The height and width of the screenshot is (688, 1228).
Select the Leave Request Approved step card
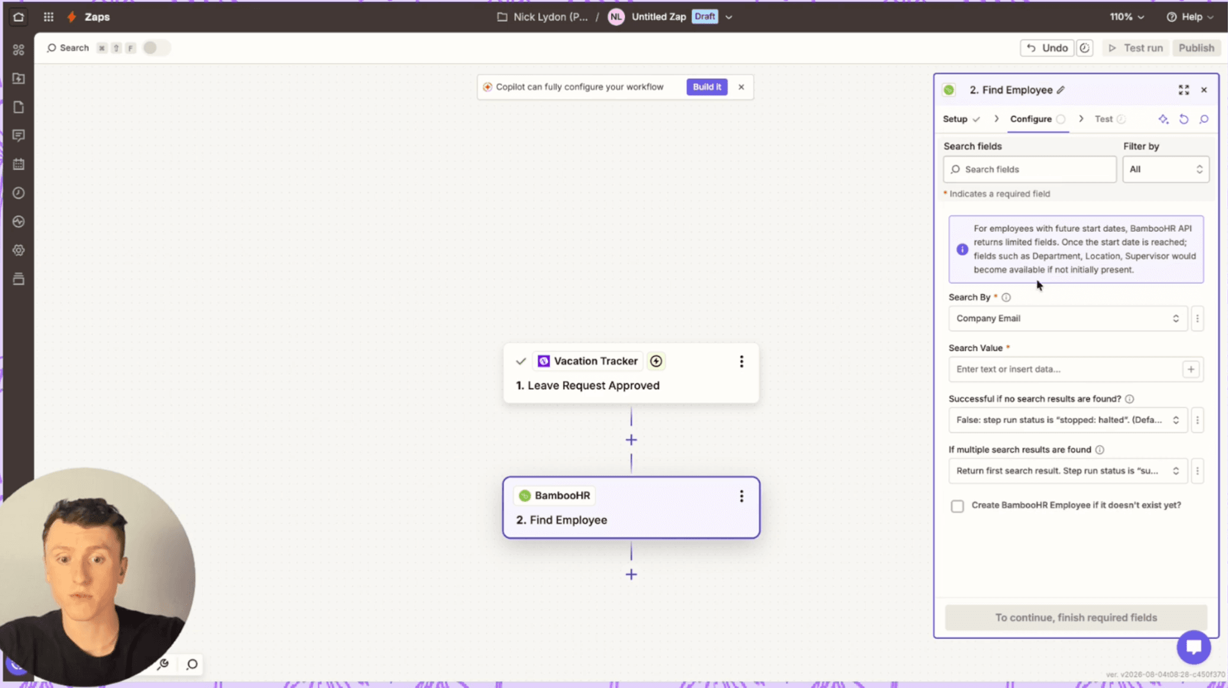pyautogui.click(x=631, y=374)
